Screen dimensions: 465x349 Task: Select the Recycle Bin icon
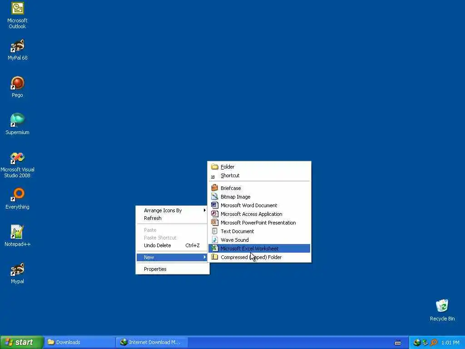pos(442,310)
